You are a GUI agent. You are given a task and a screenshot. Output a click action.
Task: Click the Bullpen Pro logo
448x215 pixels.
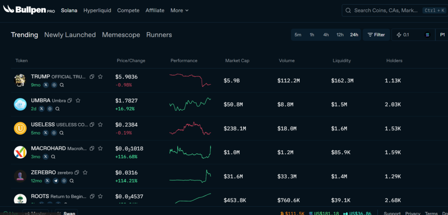tap(29, 10)
